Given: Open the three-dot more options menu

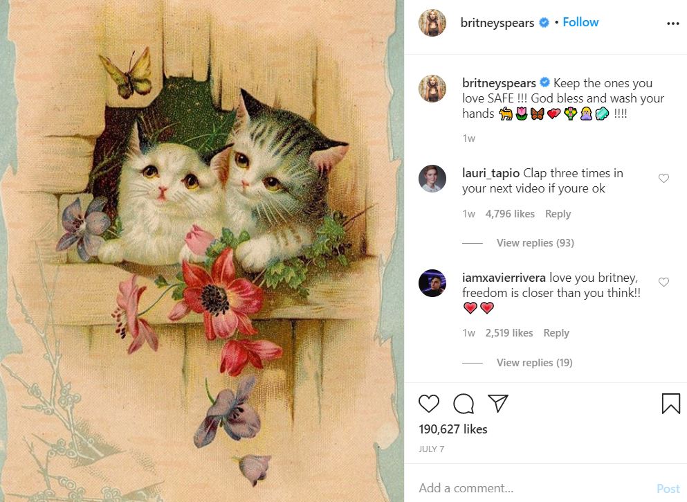Looking at the screenshot, I should point(672,24).
